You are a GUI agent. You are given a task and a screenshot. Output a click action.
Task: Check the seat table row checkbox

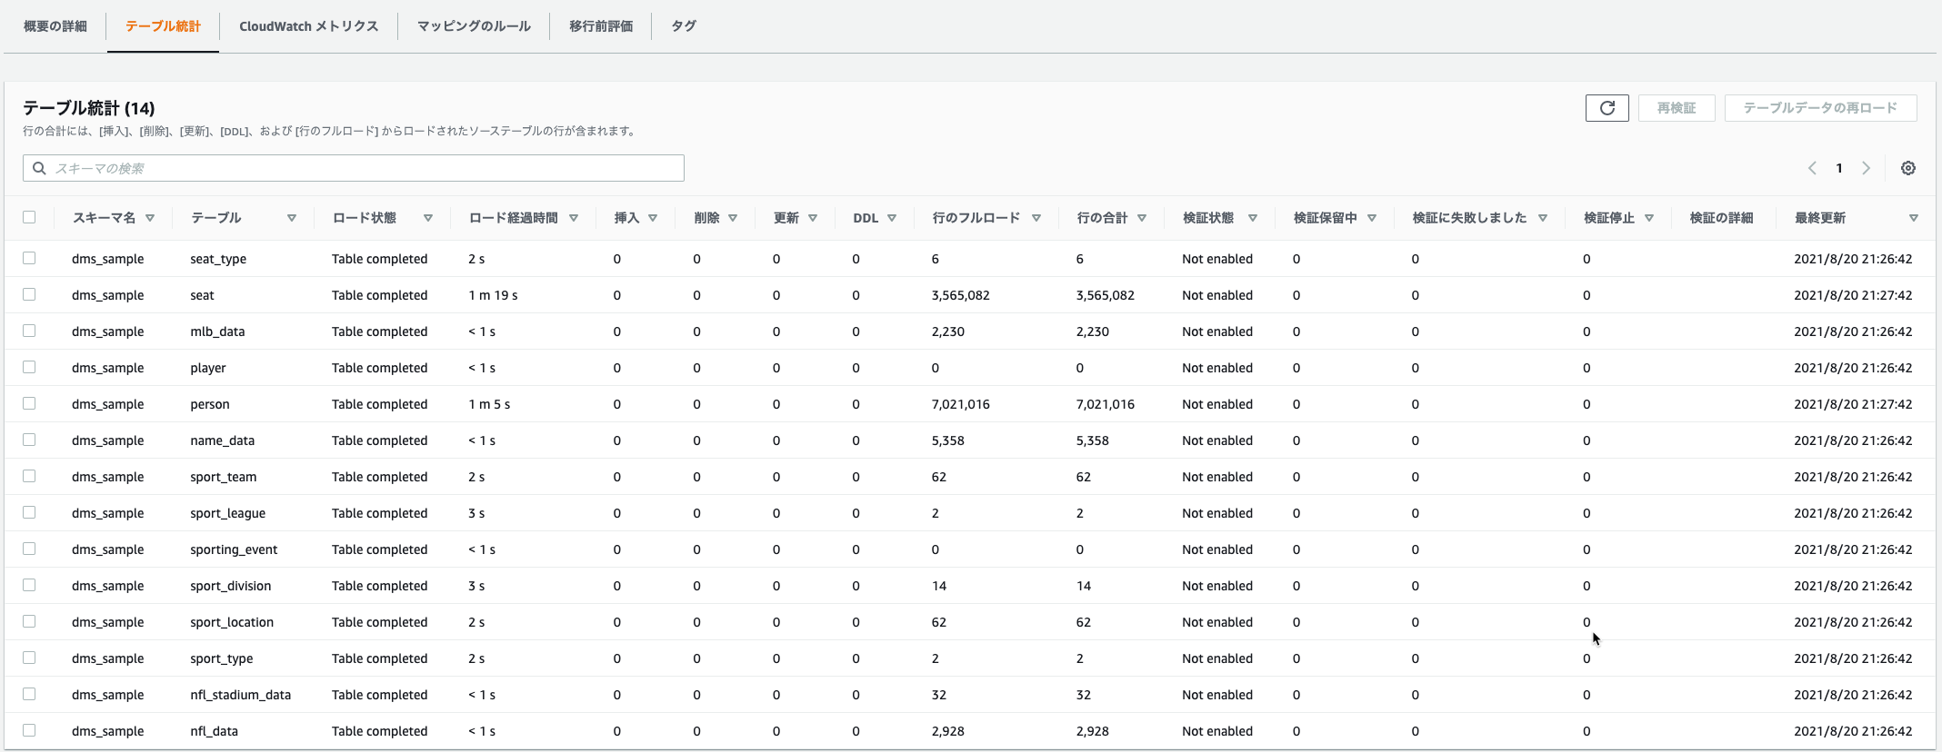[x=29, y=294]
